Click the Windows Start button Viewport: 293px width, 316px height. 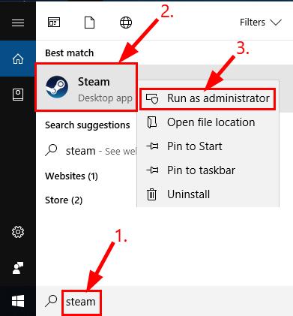pyautogui.click(x=18, y=301)
